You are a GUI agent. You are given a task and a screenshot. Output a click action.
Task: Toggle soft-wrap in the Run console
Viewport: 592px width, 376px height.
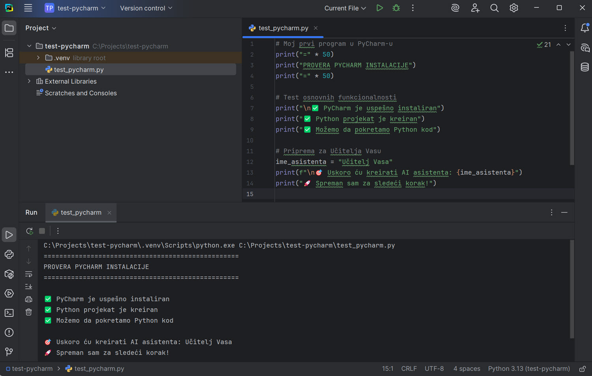tap(28, 274)
